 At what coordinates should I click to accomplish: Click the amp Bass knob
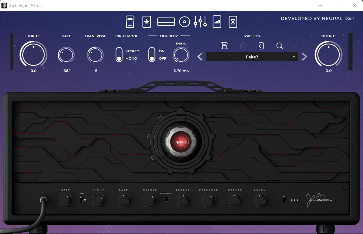point(123,200)
